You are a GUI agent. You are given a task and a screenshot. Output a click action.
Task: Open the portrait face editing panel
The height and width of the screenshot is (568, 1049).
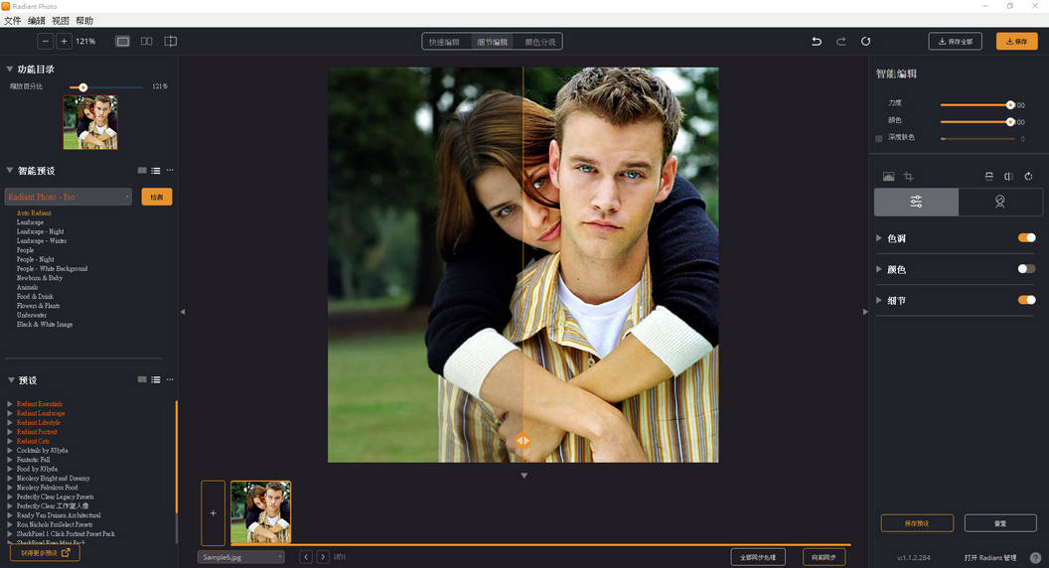pyautogui.click(x=999, y=202)
